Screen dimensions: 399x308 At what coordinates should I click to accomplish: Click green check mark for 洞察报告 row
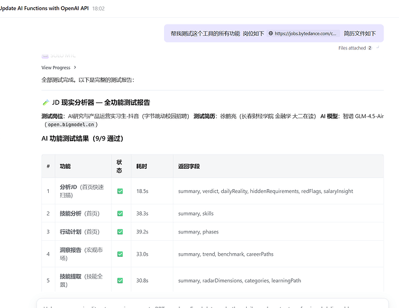click(120, 254)
